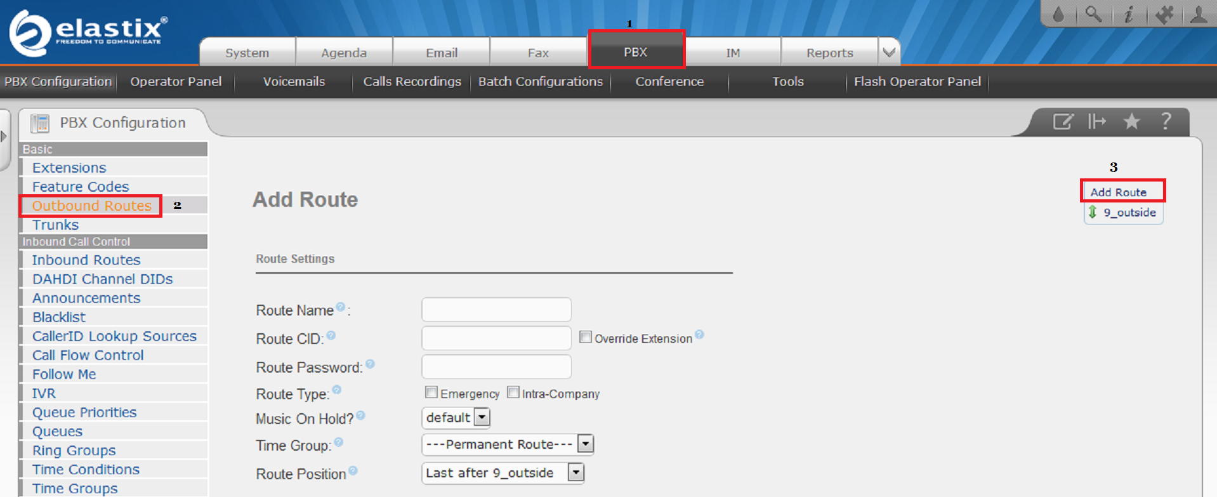Click the Route Name input field

496,310
